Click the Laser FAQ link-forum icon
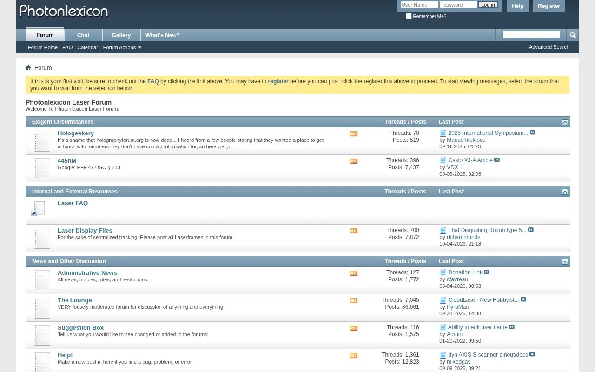This screenshot has width=595, height=372. [x=39, y=208]
